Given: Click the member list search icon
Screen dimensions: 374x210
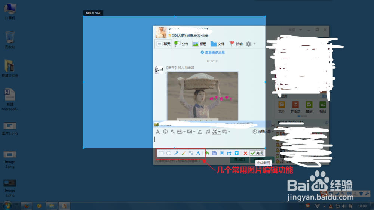Looking at the screenshot, I should coord(327,123).
